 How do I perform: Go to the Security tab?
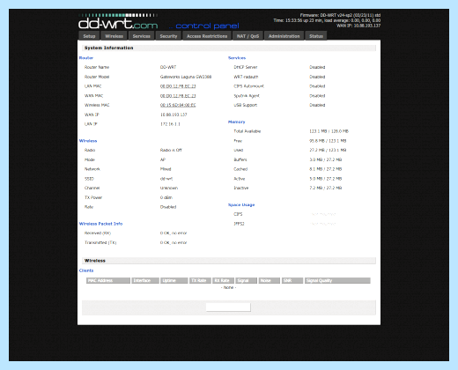(x=168, y=36)
